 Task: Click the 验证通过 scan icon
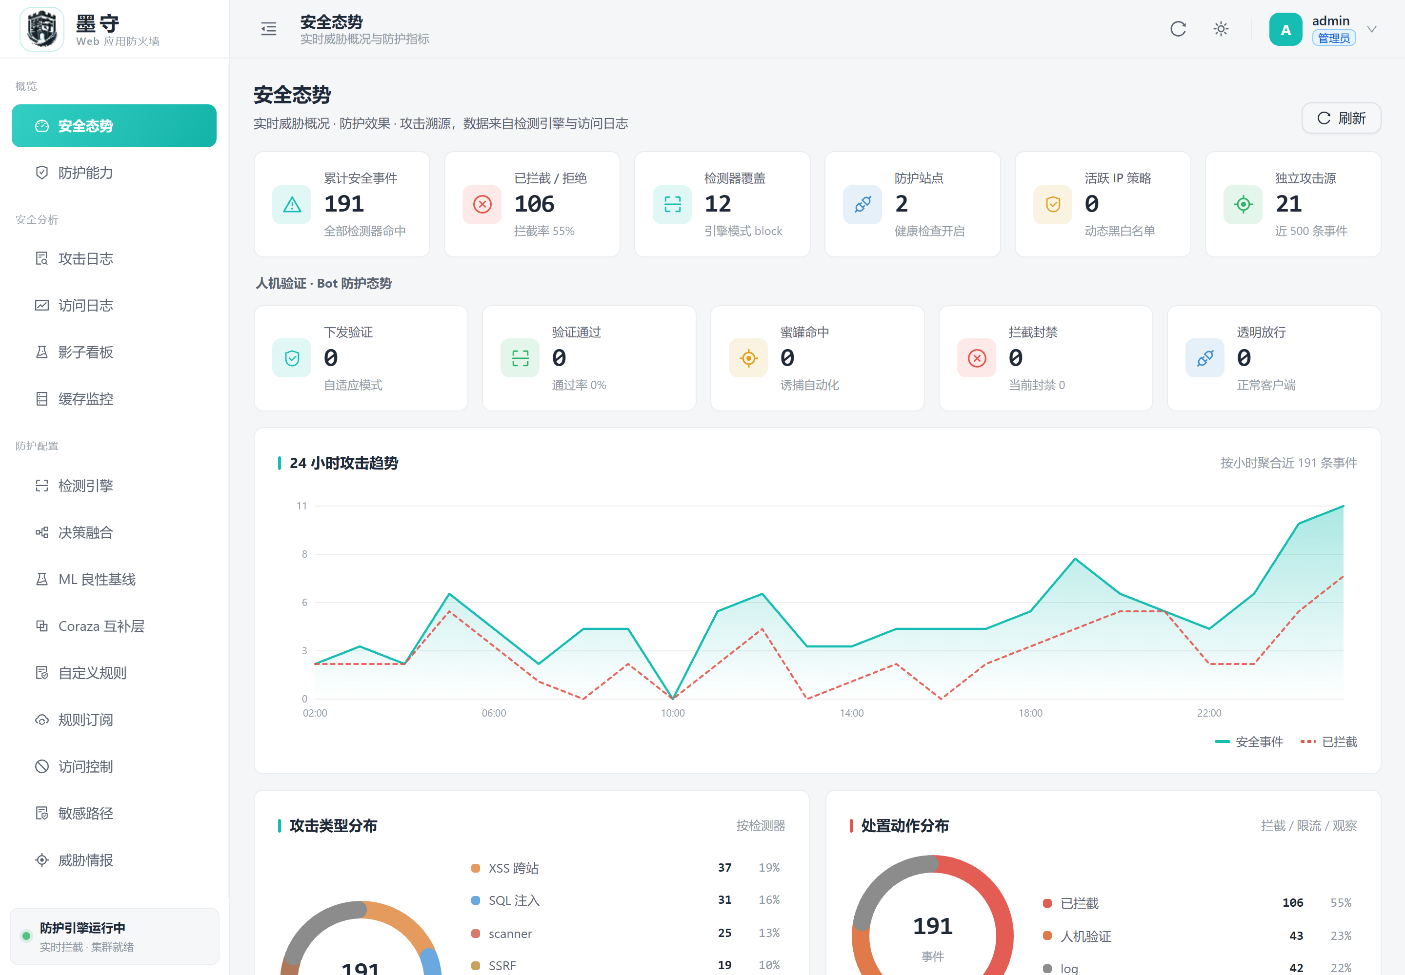(x=521, y=359)
